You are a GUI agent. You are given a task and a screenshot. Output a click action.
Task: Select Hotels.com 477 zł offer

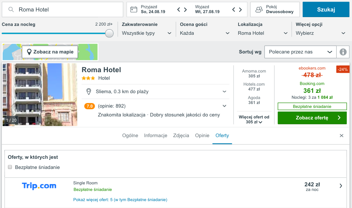point(254,87)
